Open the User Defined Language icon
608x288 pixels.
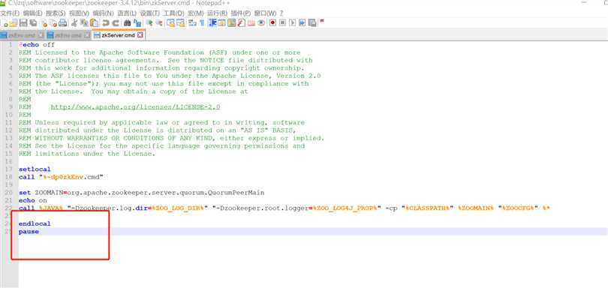coord(221,22)
